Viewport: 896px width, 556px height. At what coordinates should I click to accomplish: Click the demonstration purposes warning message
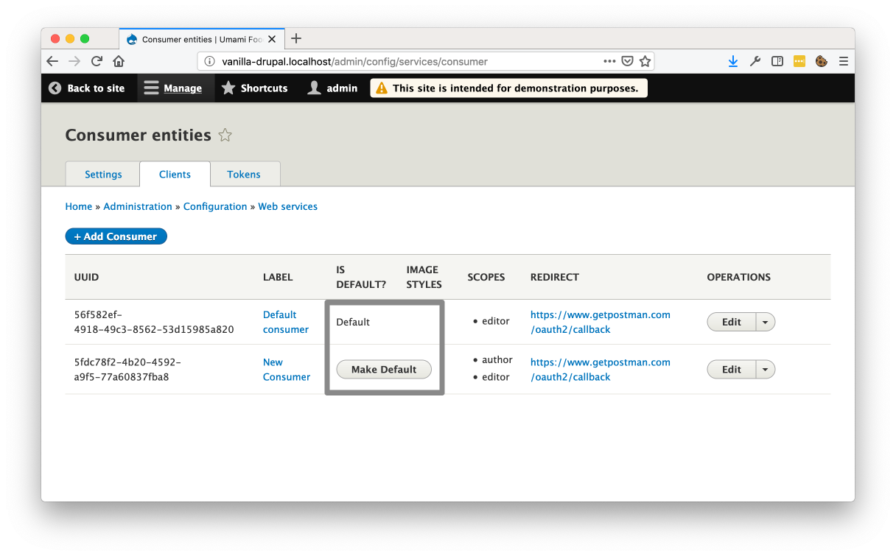coord(509,88)
